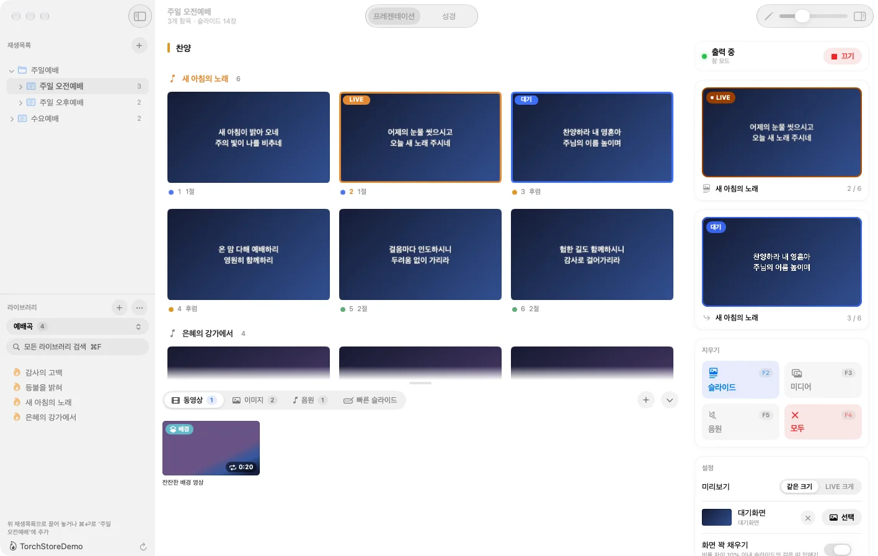
Task: Clear slide with 슬라이드 button
Action: 740,380
